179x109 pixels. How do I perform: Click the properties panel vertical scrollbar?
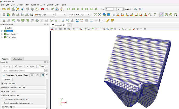tap(47, 91)
